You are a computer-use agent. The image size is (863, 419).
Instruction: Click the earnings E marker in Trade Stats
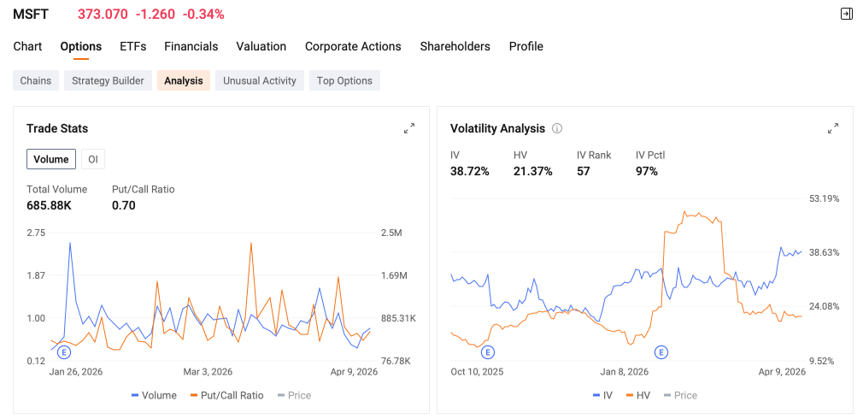click(64, 351)
